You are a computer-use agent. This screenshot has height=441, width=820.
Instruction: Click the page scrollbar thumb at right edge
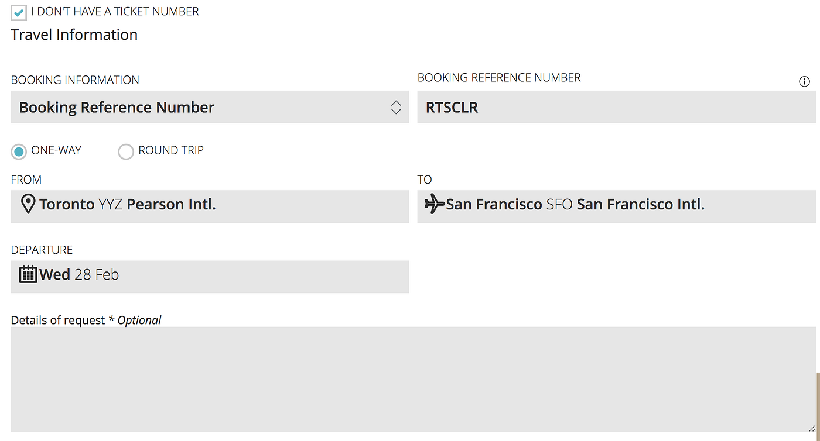[818, 406]
